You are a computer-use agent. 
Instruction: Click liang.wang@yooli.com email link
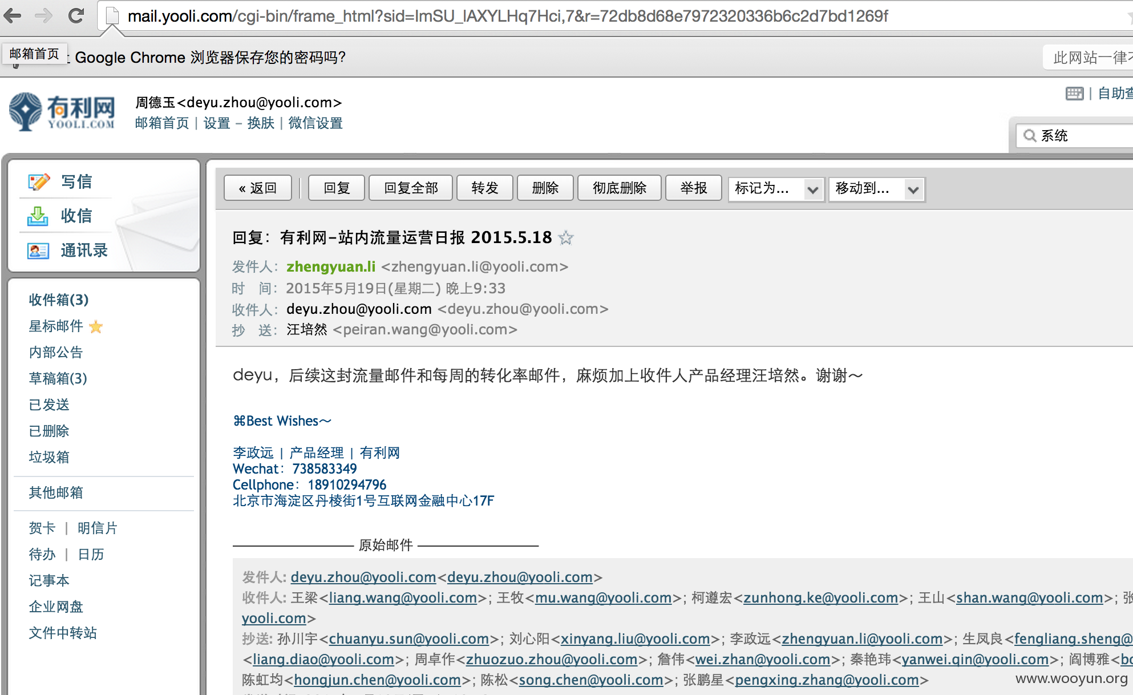tap(403, 598)
